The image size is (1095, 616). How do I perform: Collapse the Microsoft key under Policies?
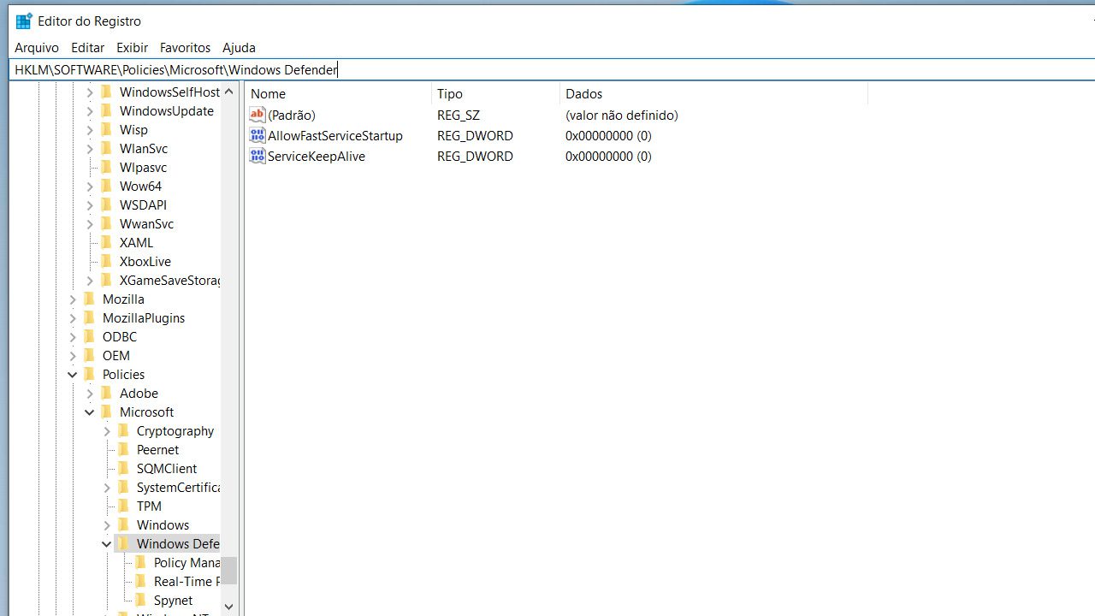click(x=90, y=412)
